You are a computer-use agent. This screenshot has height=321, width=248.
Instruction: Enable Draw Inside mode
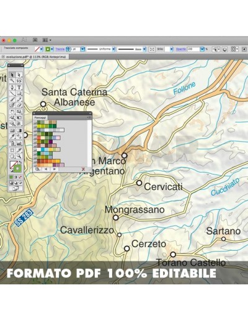click(x=20, y=183)
